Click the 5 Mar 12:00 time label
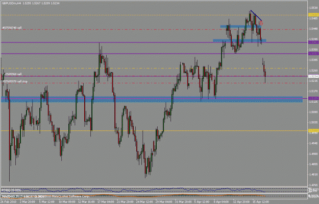The width and height of the screenshot is (319, 204). (47, 202)
